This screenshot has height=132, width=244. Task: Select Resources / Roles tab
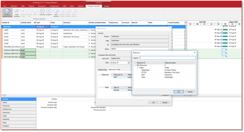(115, 70)
